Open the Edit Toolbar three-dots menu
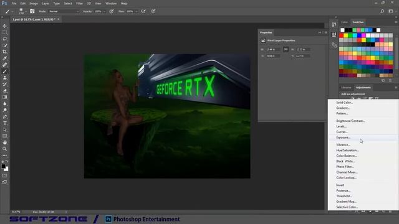The height and width of the screenshot is (224, 399). click(4, 155)
